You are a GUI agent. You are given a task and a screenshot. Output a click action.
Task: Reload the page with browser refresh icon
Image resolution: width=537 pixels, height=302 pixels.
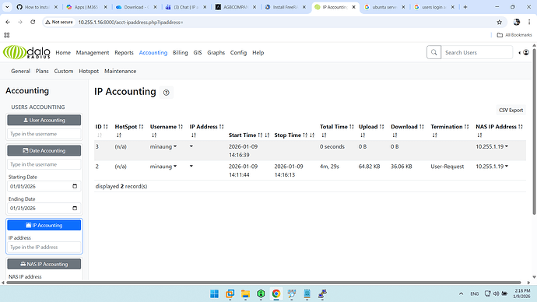(x=33, y=22)
